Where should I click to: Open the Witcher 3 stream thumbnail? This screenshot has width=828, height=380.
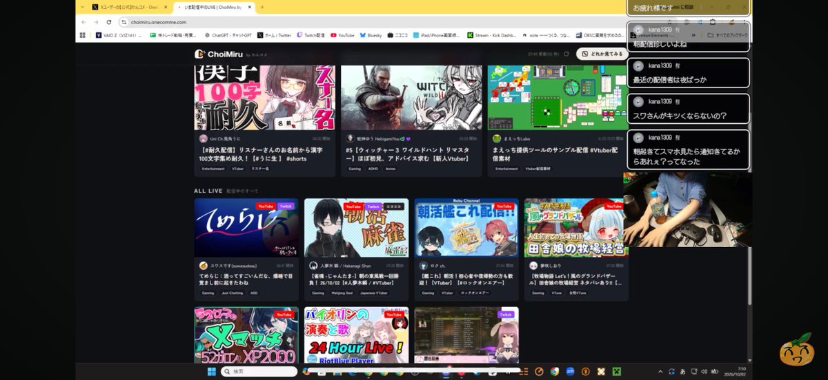tap(411, 98)
